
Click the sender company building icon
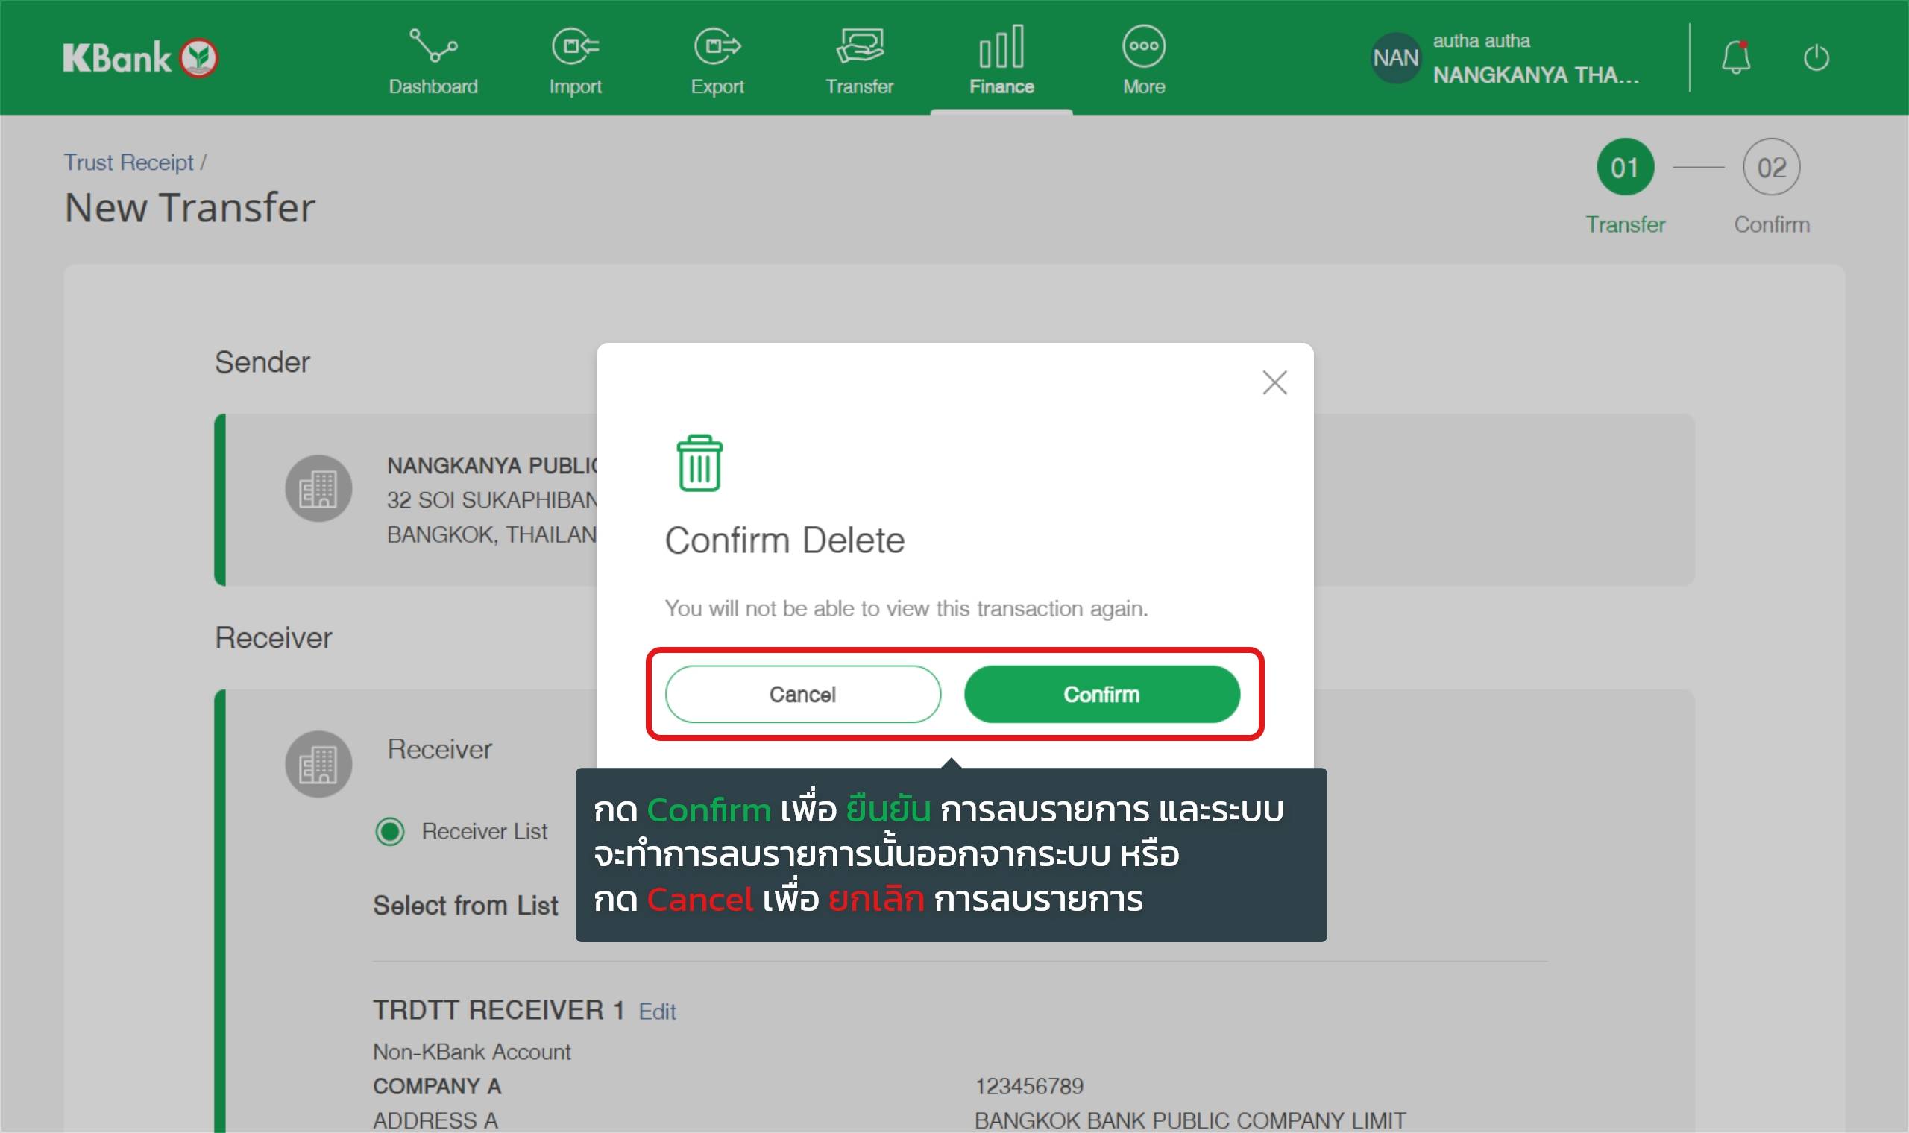coord(318,489)
